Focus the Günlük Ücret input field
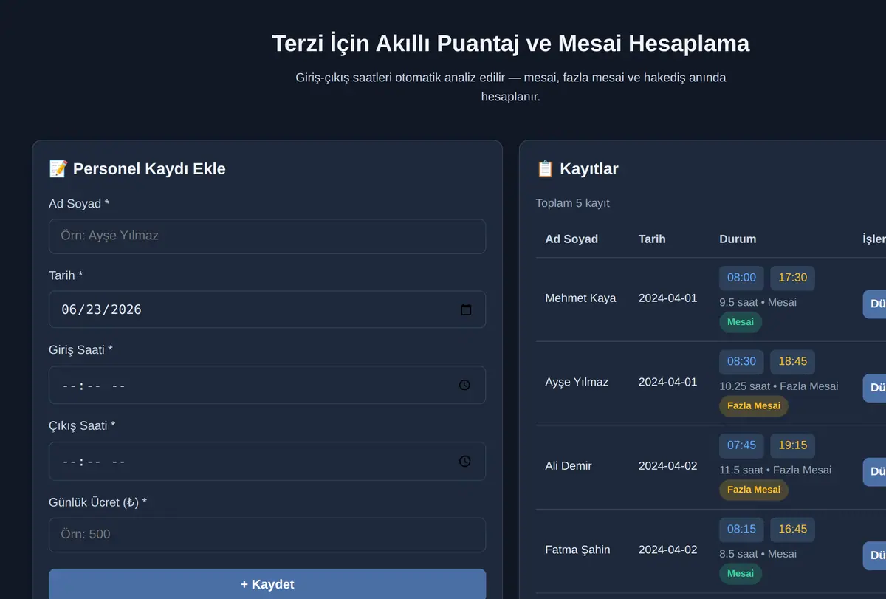 (x=267, y=535)
